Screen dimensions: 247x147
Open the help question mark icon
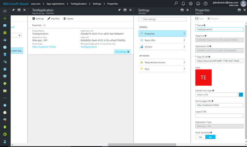click(206, 4)
